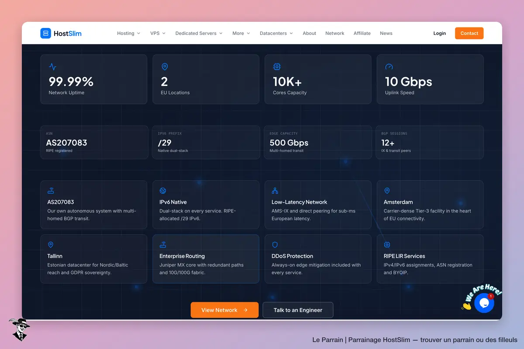
Task: Click Talk to an Engineer button
Action: (298, 310)
